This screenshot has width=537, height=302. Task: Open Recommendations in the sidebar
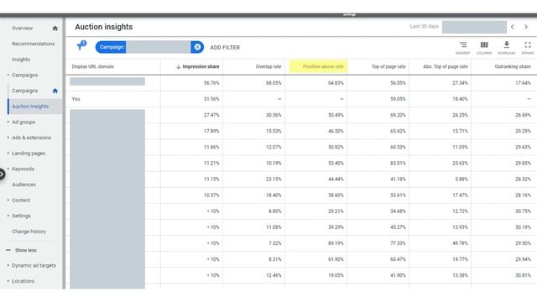pos(34,44)
